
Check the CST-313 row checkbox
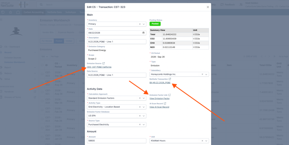point(42,119)
